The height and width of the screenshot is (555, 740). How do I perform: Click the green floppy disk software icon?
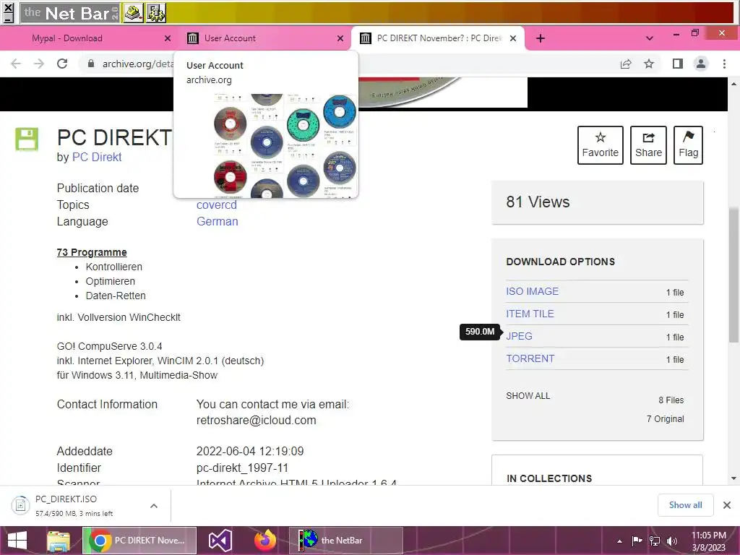pos(27,139)
